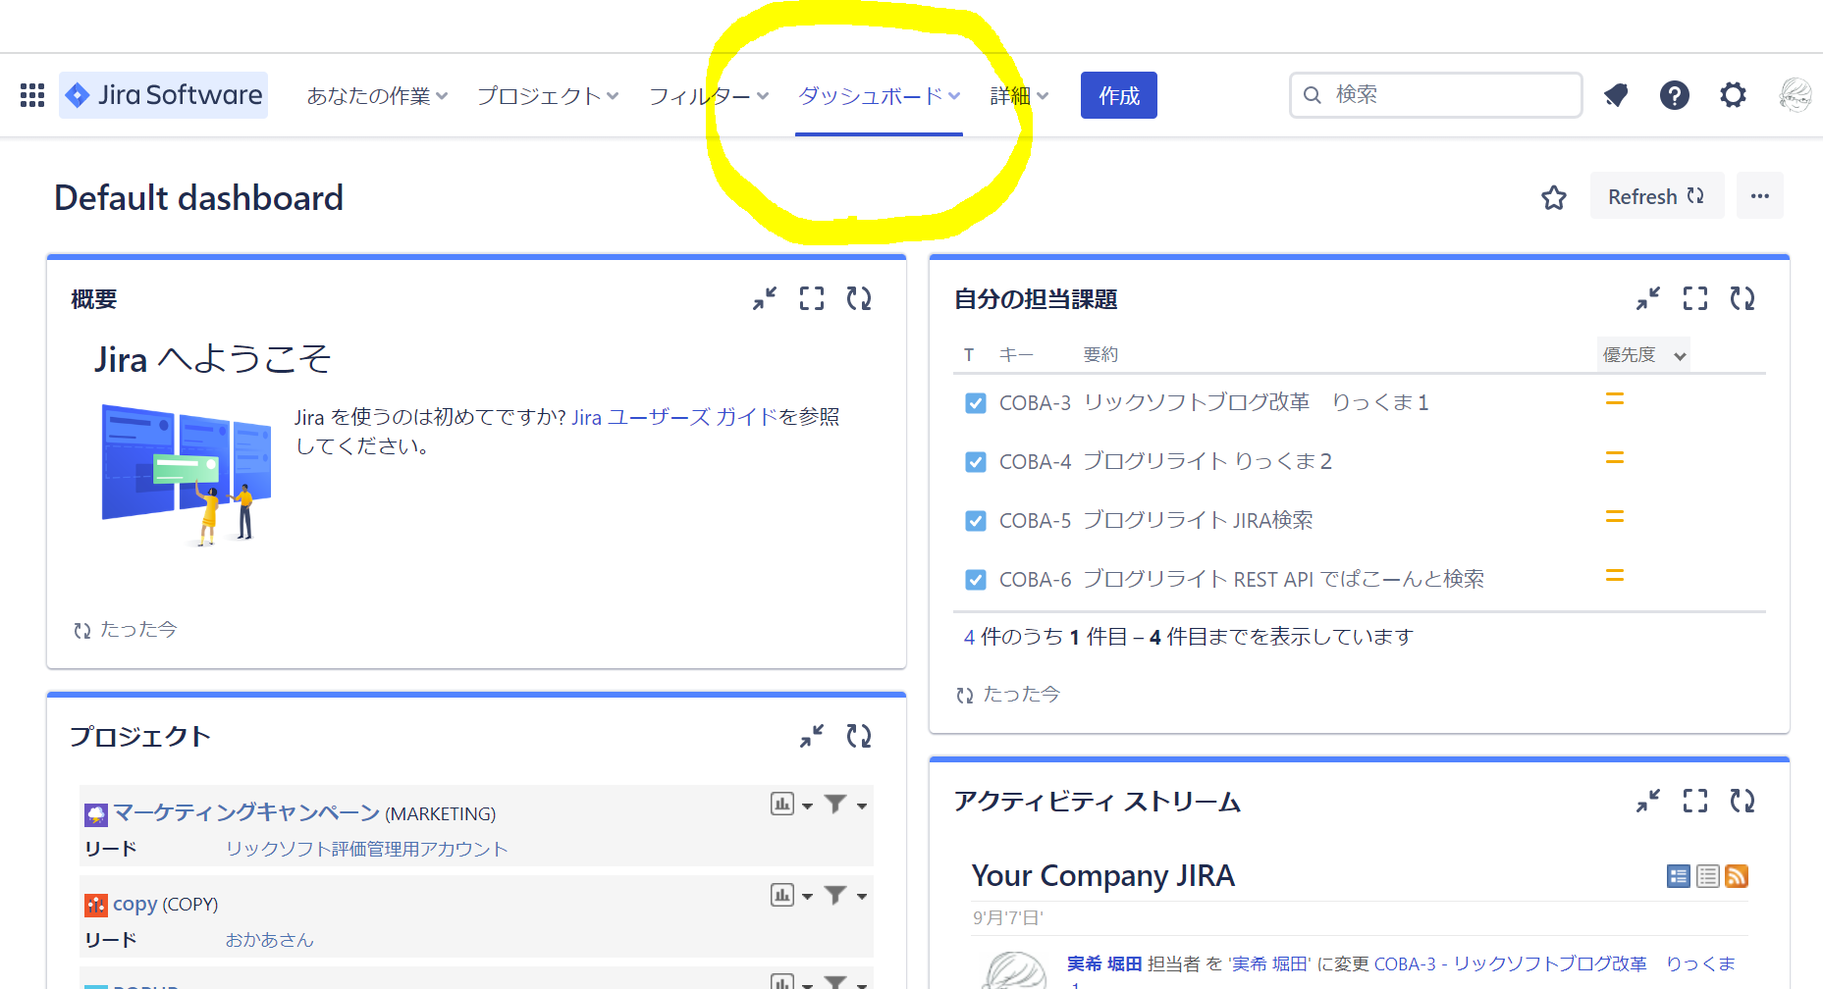The height and width of the screenshot is (989, 1823).
Task: Open filter dropdown for マーケティングキャンペーン
Action: tap(845, 805)
